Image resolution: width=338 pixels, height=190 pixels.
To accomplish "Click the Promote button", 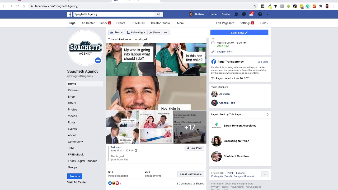I will [75, 176].
